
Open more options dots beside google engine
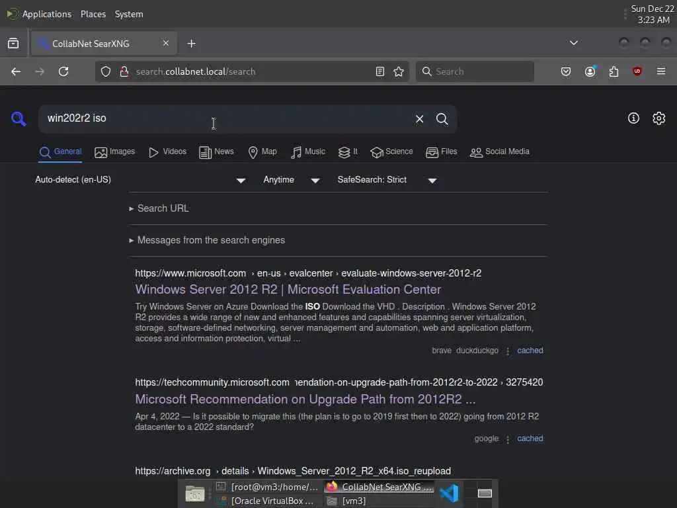508,439
